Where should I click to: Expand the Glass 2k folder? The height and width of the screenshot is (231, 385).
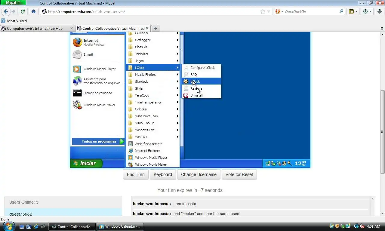(153, 47)
